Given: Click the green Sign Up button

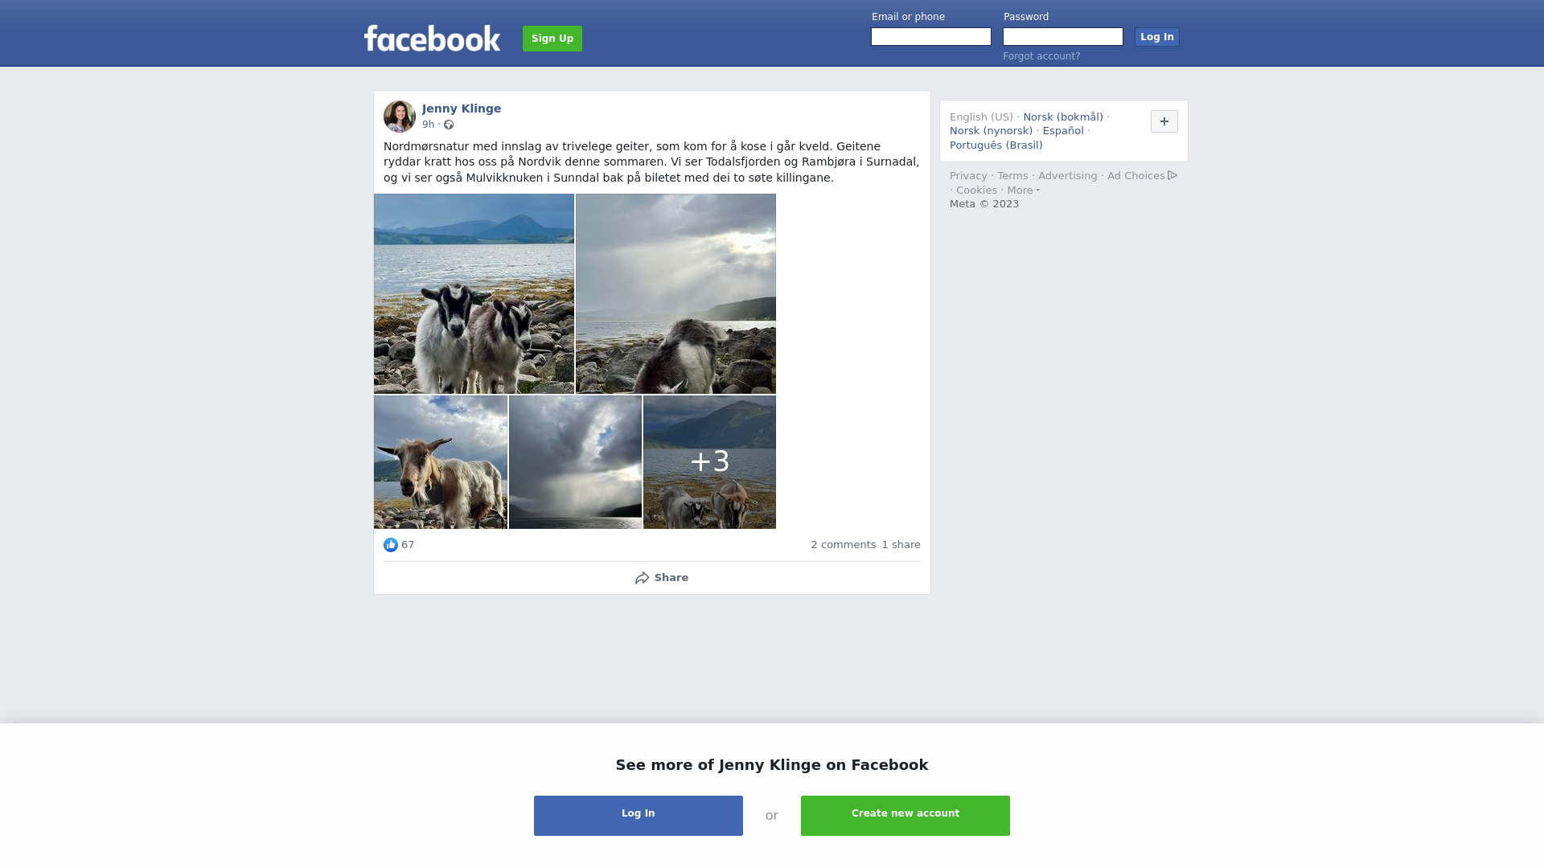Looking at the screenshot, I should click(x=552, y=39).
